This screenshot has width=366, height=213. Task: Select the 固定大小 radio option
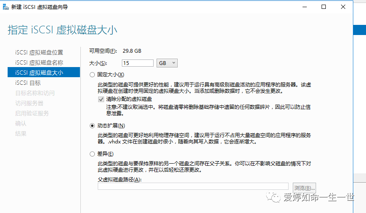tap(92, 75)
